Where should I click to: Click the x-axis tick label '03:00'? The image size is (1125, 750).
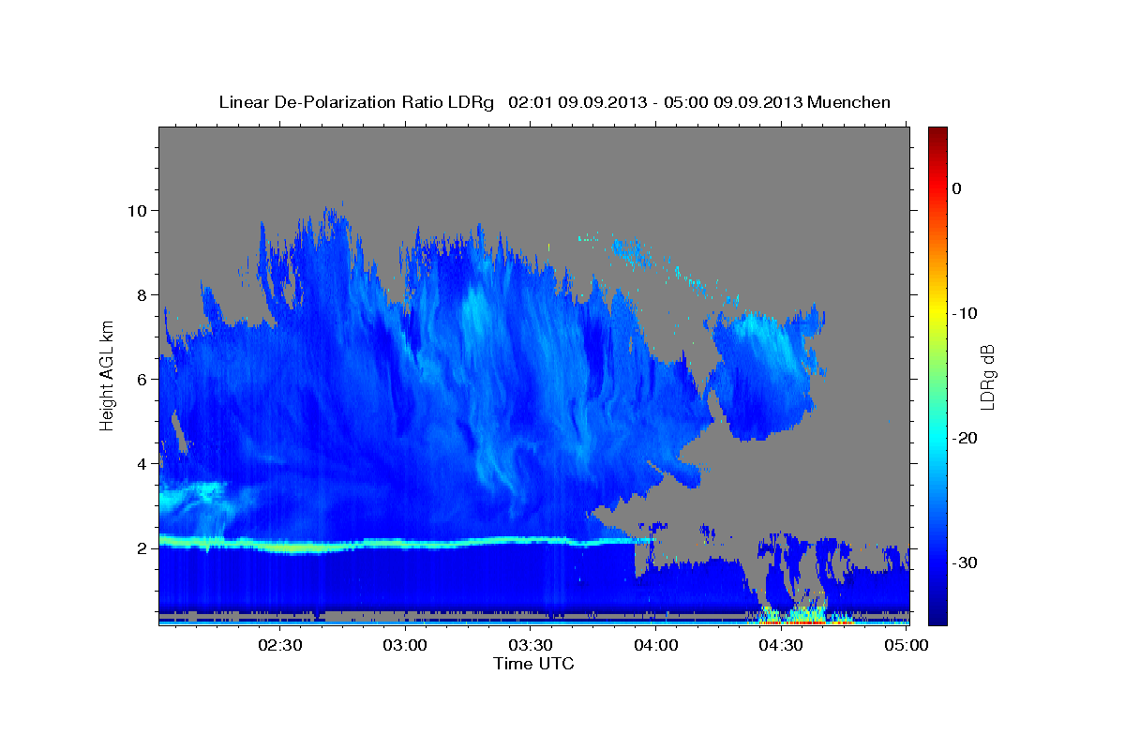click(405, 645)
